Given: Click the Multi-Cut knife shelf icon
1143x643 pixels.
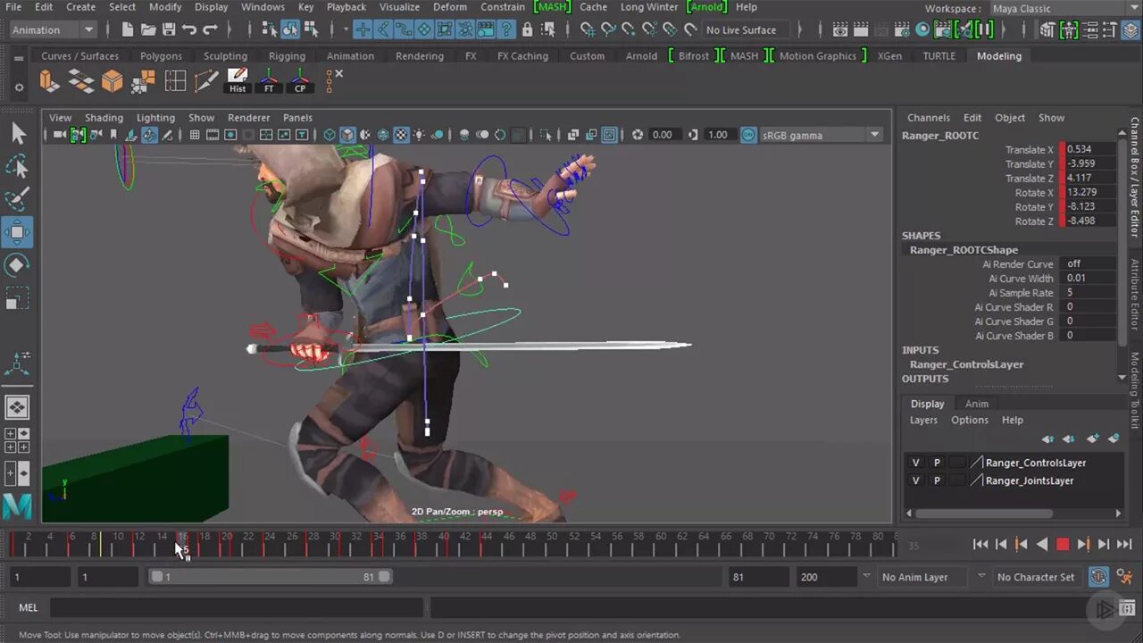Looking at the screenshot, I should click(x=206, y=82).
